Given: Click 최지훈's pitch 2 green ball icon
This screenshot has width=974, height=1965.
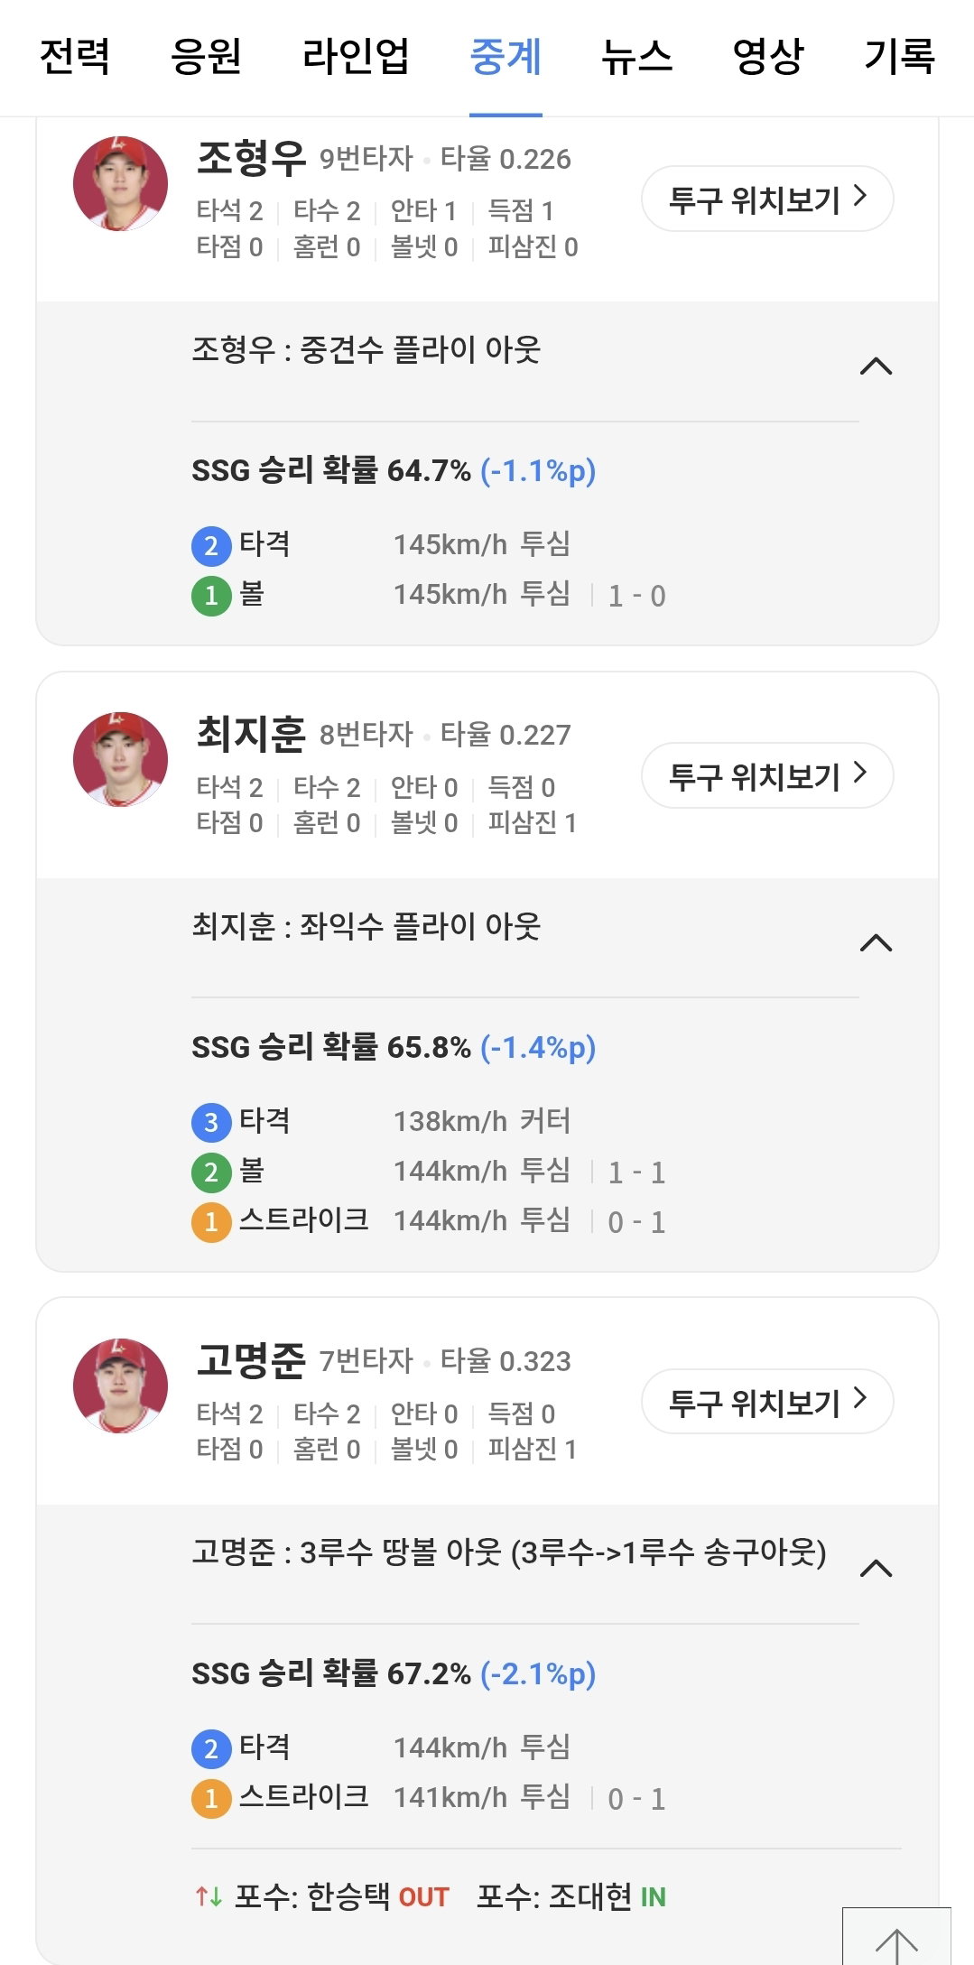Looking at the screenshot, I should tap(211, 1172).
